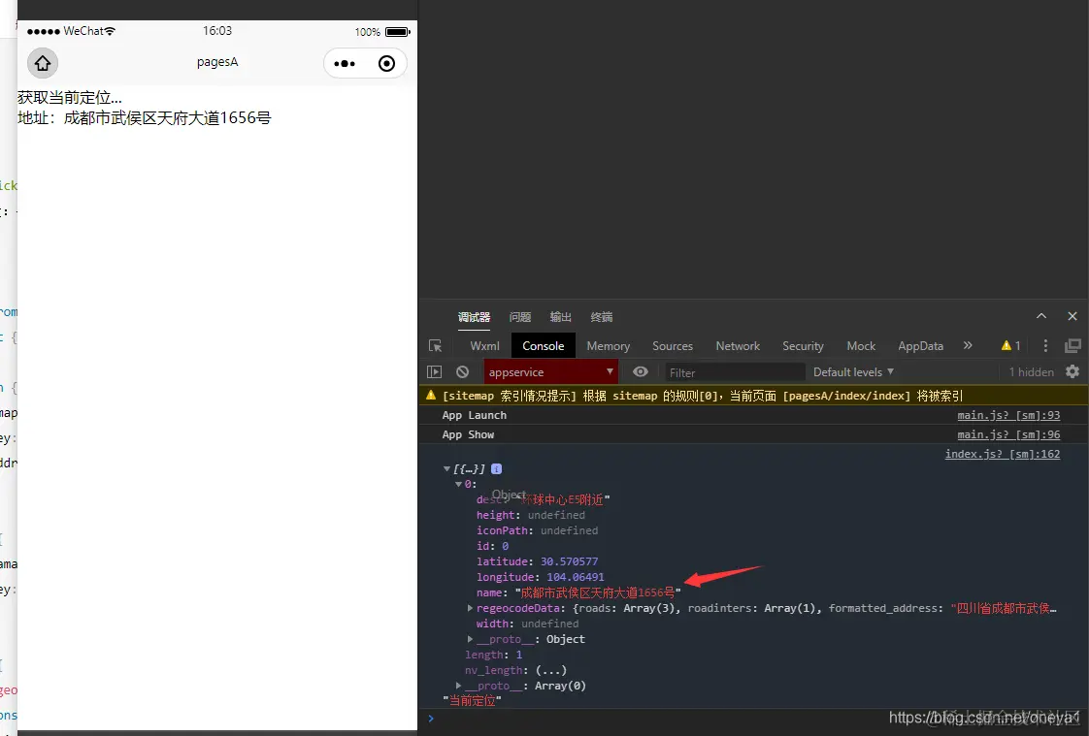The width and height of the screenshot is (1089, 736).
Task: Click the 1 hidden messages label
Action: click(1032, 371)
